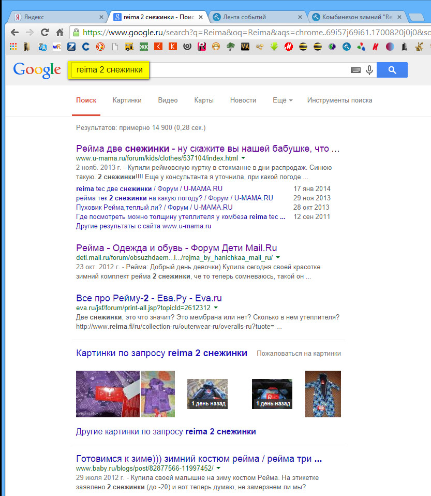Open 'Другие картинки по запросу reima 2 снежинки'
Viewport: 431px width, 496px height.
pyautogui.click(x=166, y=431)
